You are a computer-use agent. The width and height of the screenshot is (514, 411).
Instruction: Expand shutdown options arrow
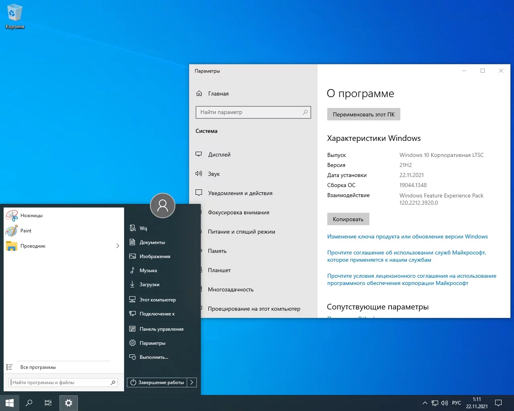tap(192, 383)
